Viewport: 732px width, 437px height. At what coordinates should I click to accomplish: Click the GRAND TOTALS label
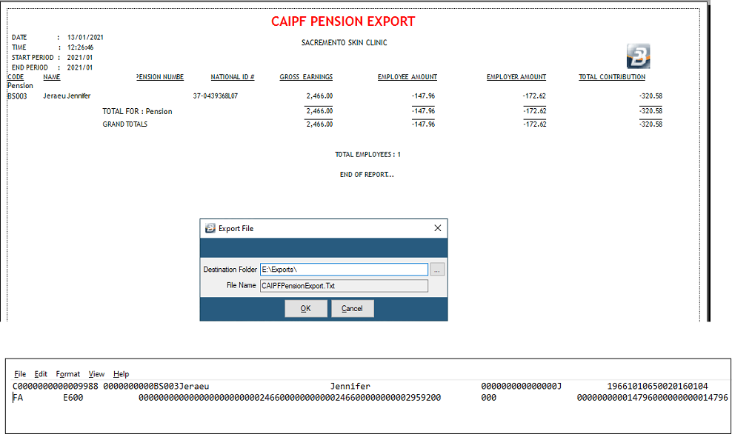pos(124,124)
